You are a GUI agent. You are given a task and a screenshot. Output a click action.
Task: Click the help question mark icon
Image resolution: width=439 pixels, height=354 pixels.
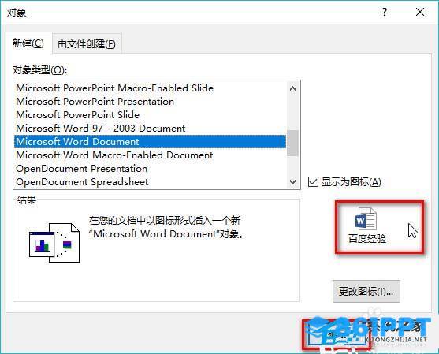(x=385, y=12)
